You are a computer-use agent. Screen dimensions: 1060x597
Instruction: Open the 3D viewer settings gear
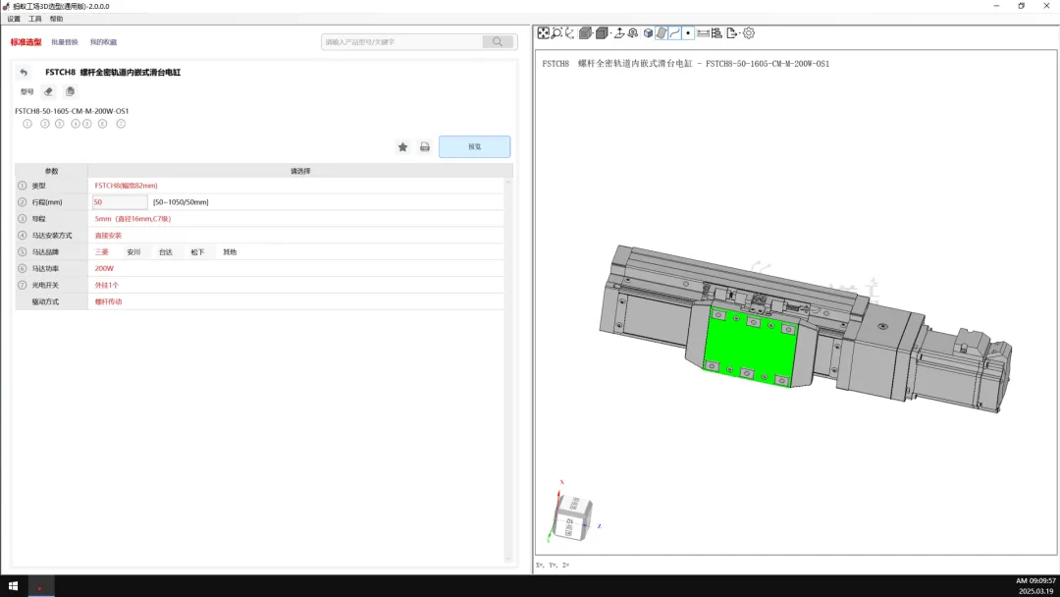click(749, 33)
